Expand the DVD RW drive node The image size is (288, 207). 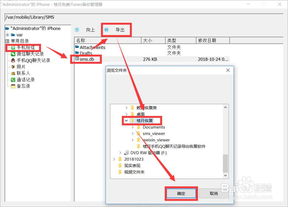click(120, 153)
